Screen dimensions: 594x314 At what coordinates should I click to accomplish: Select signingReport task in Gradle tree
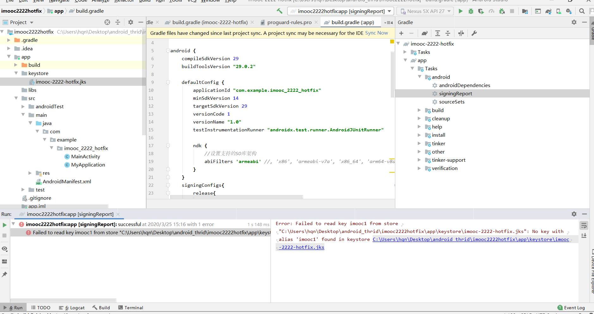(x=455, y=93)
